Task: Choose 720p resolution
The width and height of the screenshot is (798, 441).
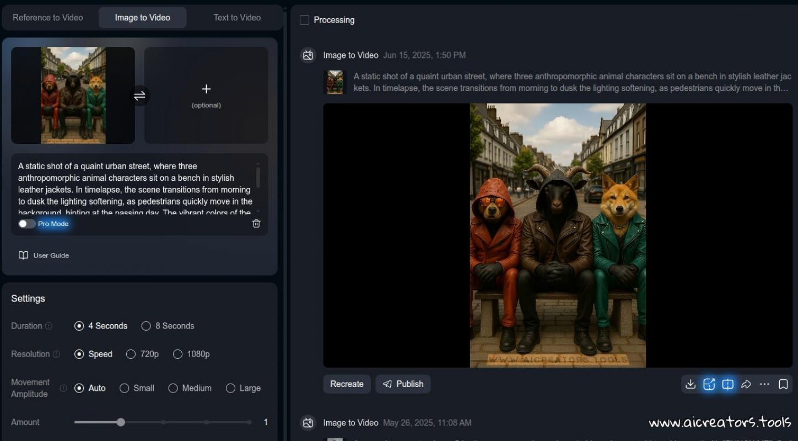Action: 142,354
